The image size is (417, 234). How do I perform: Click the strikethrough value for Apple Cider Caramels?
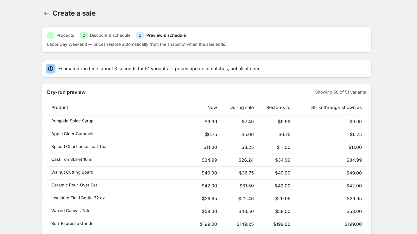coord(356,134)
